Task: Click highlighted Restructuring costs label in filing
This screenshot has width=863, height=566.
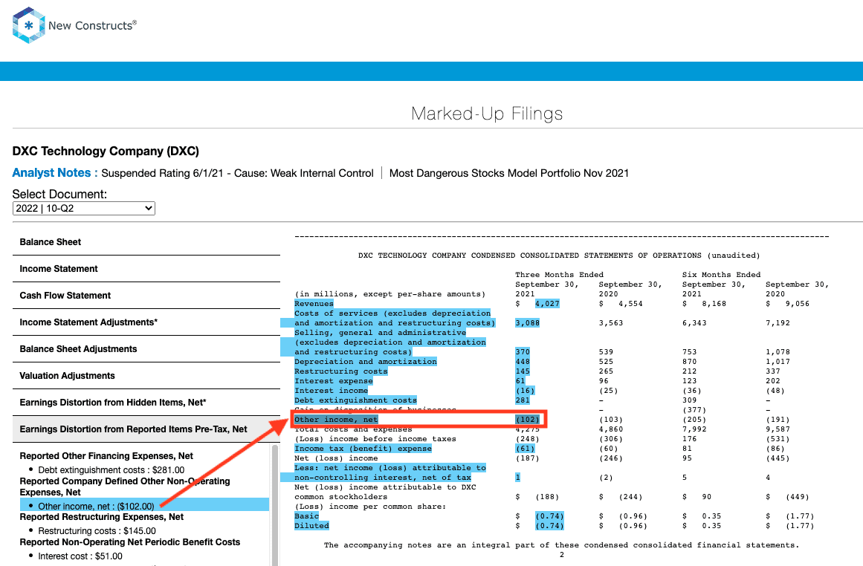Action: (340, 371)
